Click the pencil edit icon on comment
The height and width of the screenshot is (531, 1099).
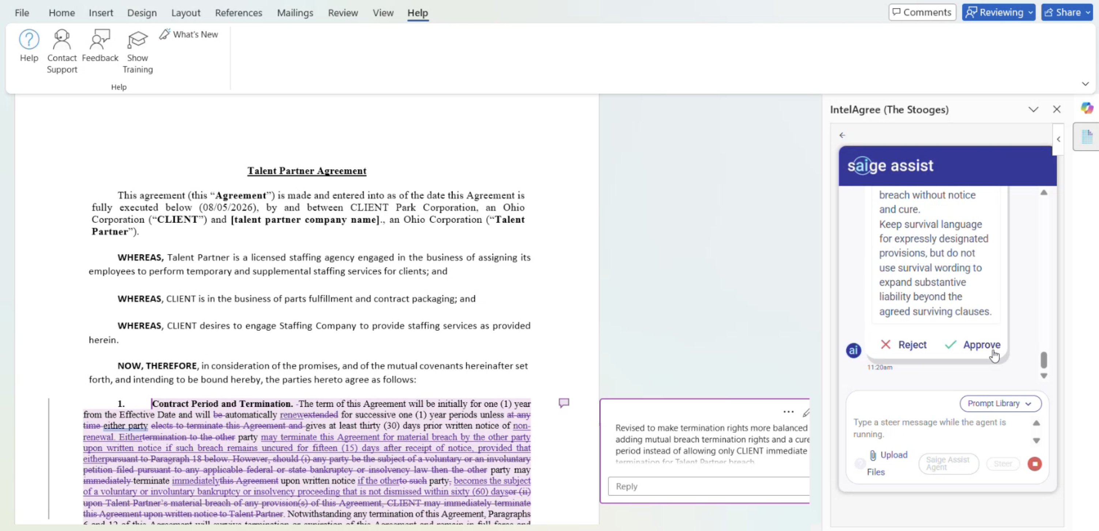(x=805, y=413)
